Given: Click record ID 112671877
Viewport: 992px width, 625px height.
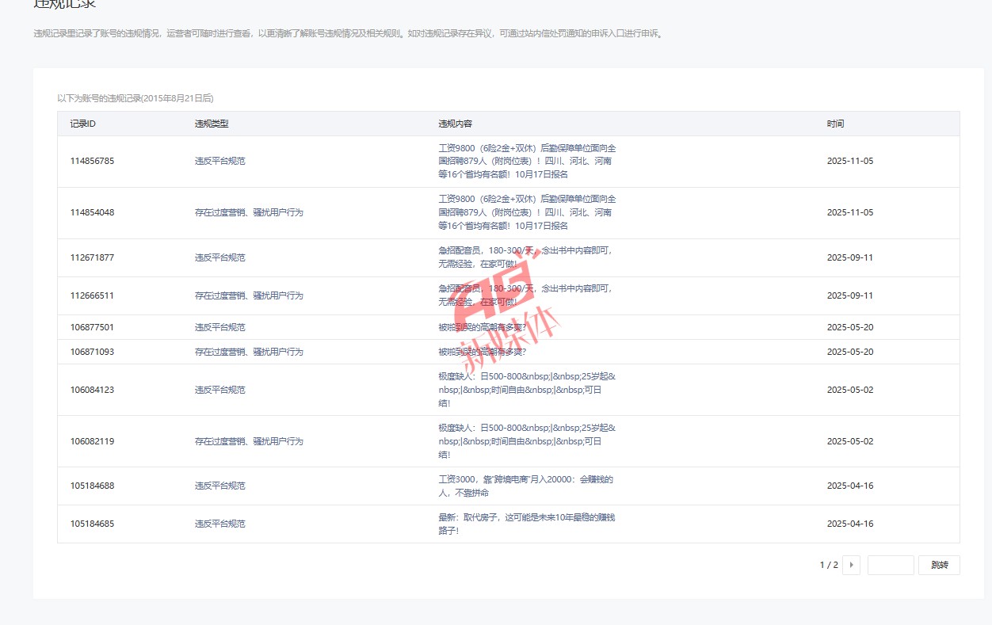Looking at the screenshot, I should pos(92,257).
